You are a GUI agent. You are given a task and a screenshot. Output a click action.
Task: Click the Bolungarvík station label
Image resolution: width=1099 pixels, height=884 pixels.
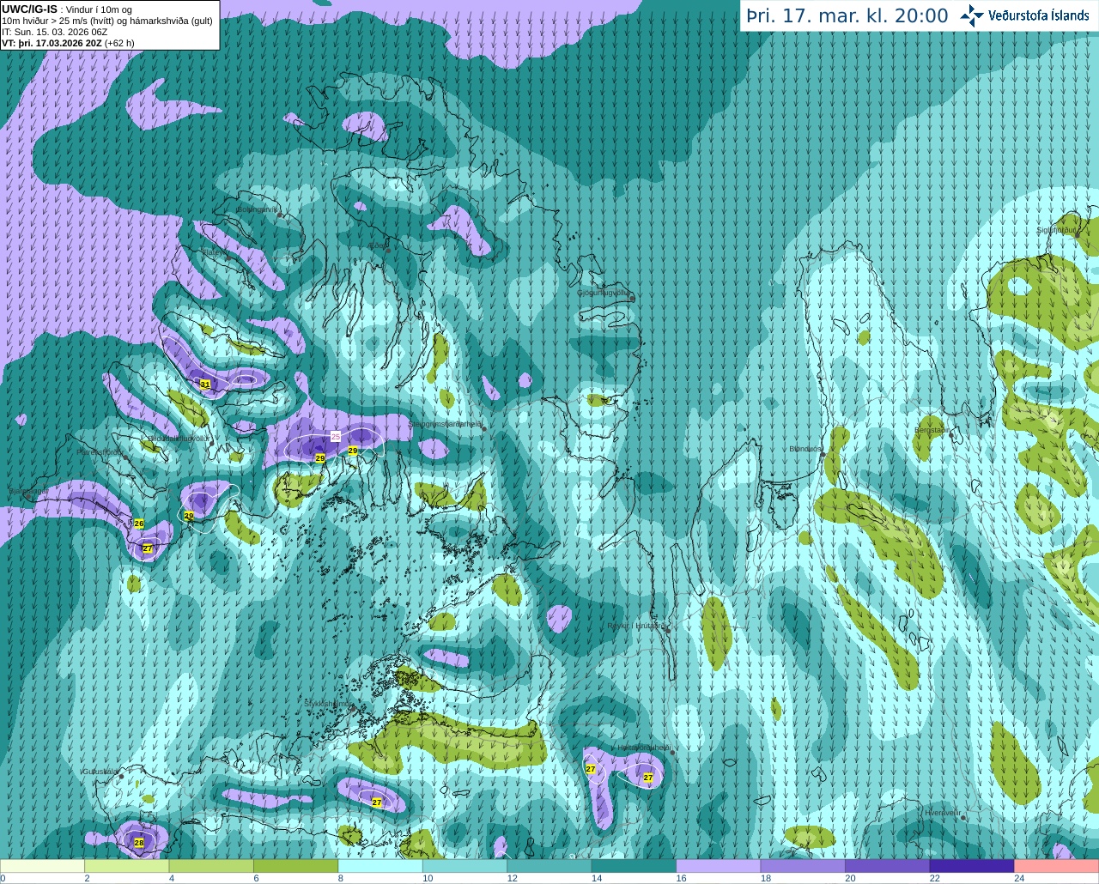257,209
